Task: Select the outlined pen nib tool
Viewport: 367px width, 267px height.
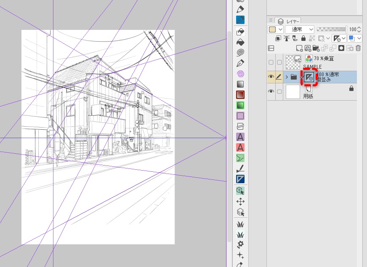Action: pyautogui.click(x=240, y=63)
